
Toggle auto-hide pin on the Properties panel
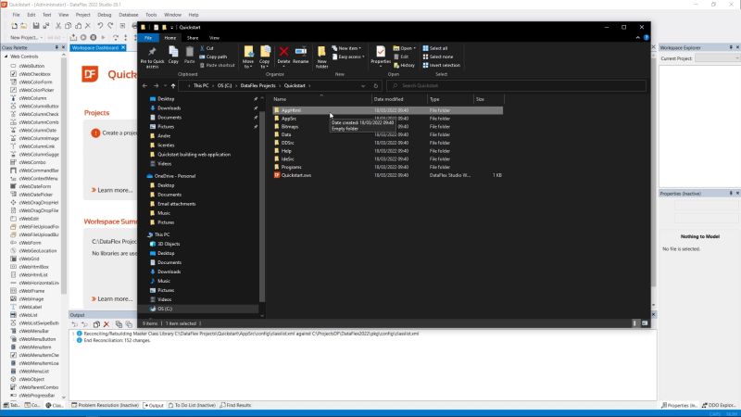point(731,194)
